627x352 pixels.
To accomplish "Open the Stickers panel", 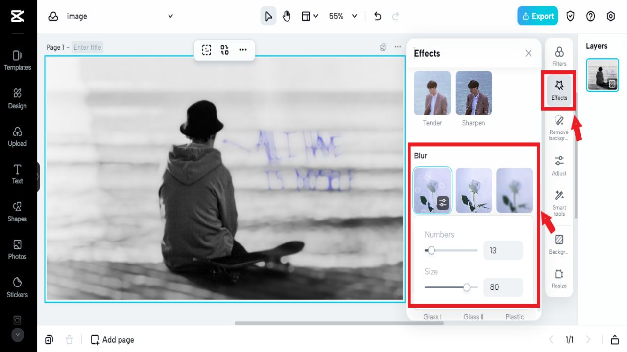I will click(18, 288).
